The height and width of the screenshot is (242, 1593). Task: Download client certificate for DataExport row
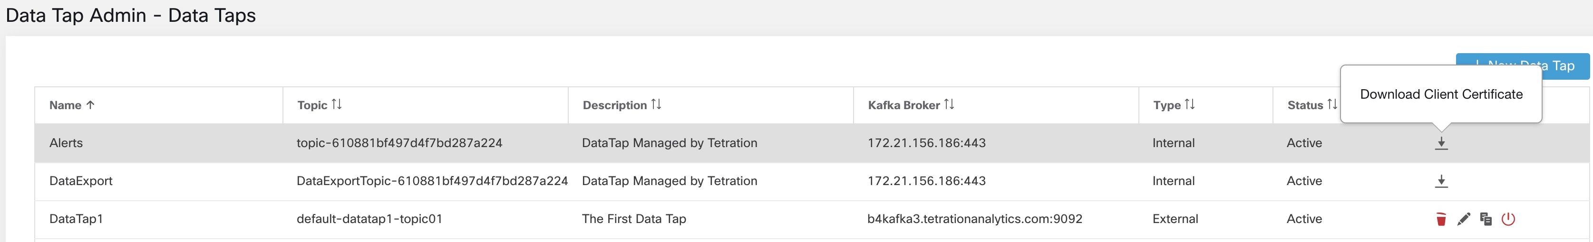pyautogui.click(x=1441, y=181)
